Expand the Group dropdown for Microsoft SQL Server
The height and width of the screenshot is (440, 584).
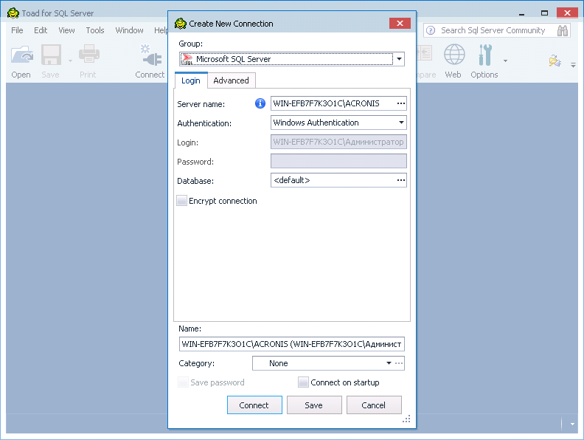tap(399, 59)
